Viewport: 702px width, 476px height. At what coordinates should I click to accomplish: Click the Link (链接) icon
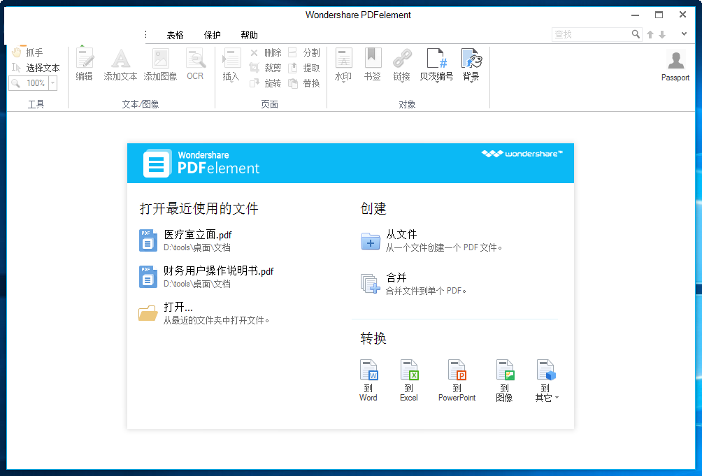click(402, 65)
